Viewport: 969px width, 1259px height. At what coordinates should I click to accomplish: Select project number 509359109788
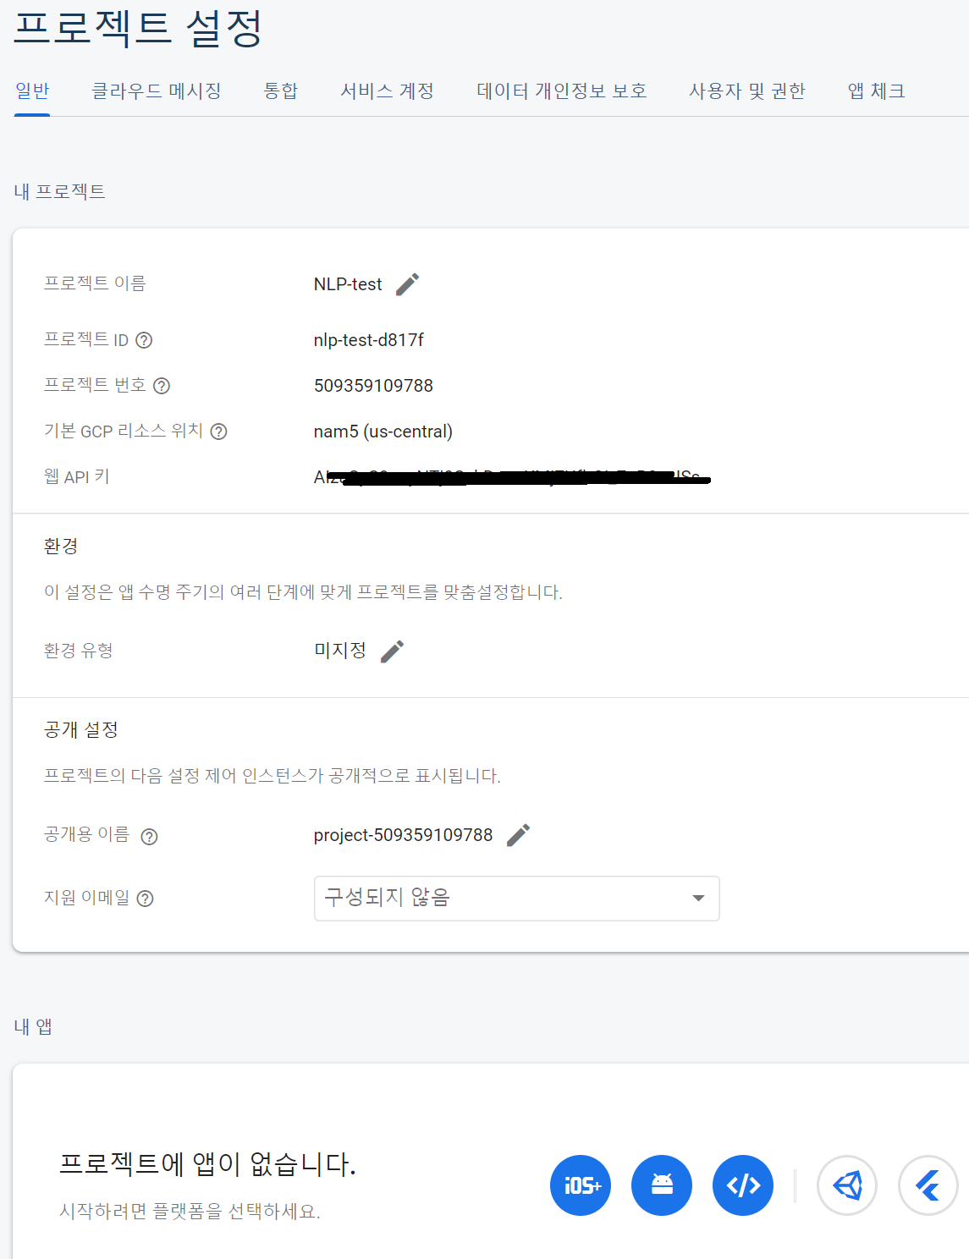click(x=373, y=386)
